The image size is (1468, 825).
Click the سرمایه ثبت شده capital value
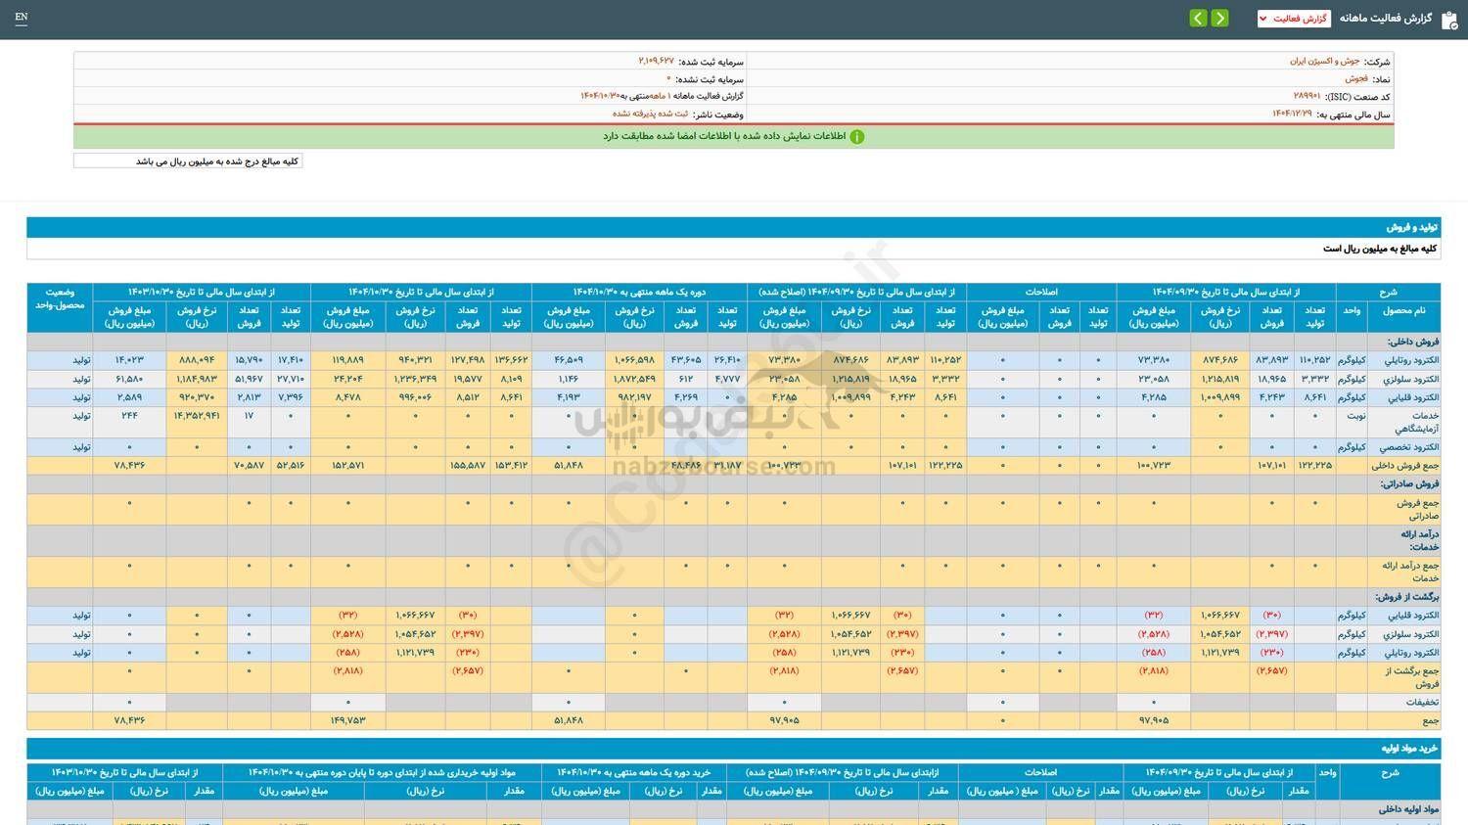(x=656, y=61)
